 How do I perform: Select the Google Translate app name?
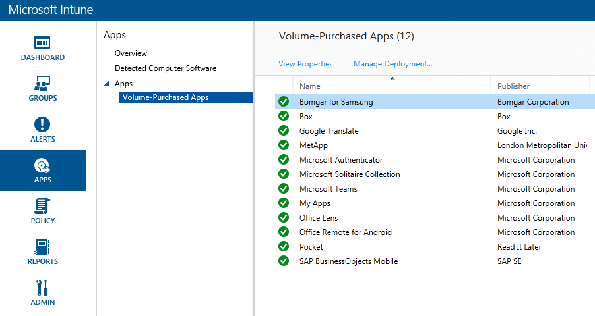pos(329,131)
